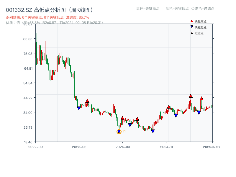Click the blue triangle marker before 2023-06
The width and height of the screenshot is (236, 177).
click(x=78, y=108)
